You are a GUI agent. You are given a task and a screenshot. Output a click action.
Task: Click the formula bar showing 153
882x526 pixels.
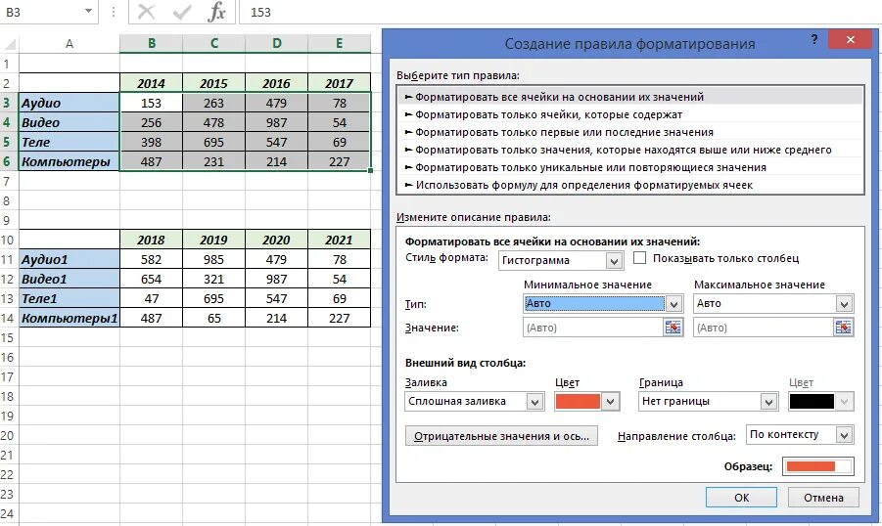click(560, 12)
